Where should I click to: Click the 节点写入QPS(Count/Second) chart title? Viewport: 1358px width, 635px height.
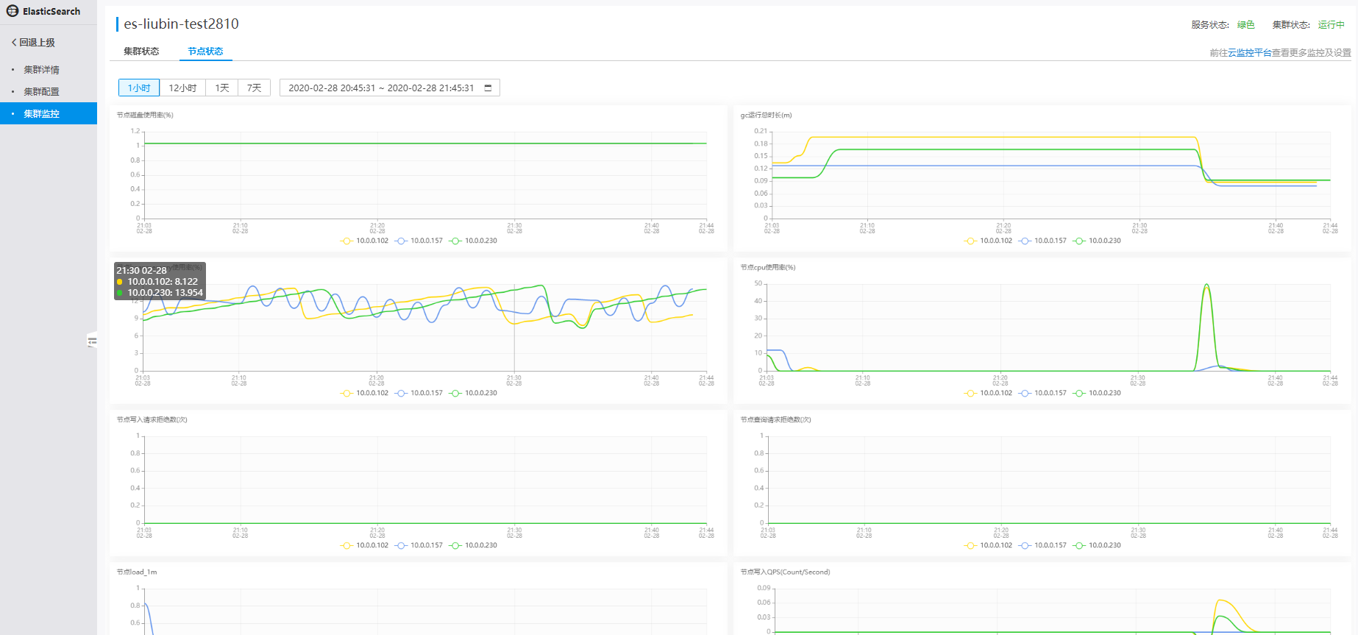point(785,572)
